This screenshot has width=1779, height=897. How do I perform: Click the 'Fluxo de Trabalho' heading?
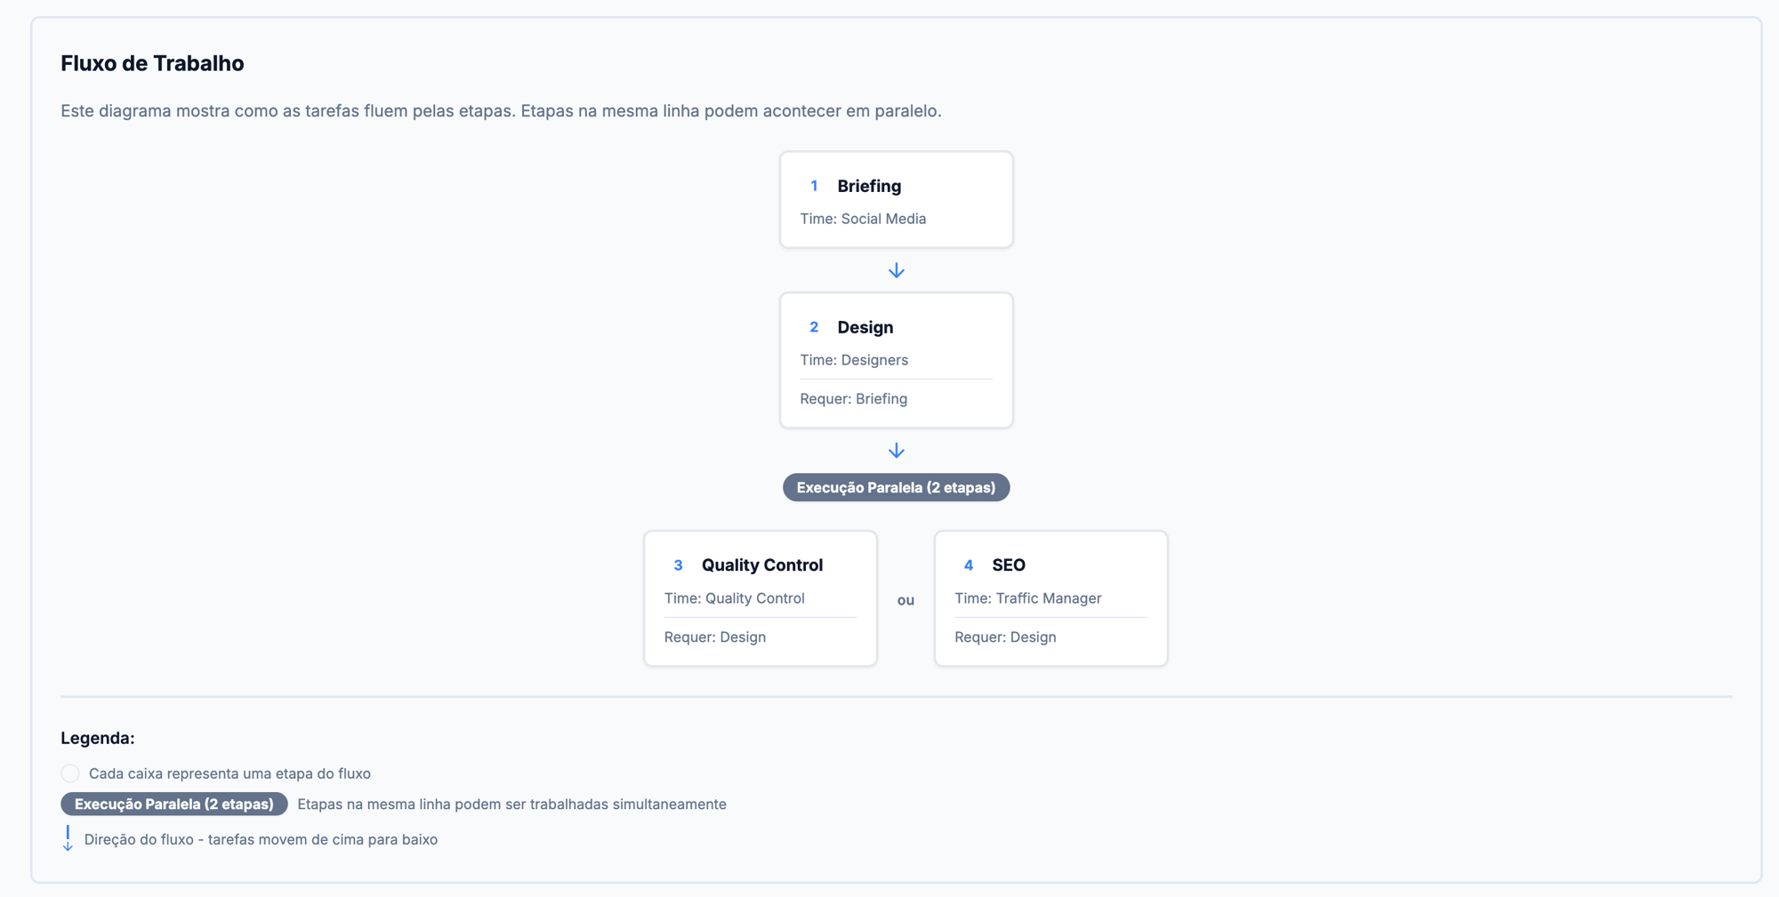pos(152,63)
